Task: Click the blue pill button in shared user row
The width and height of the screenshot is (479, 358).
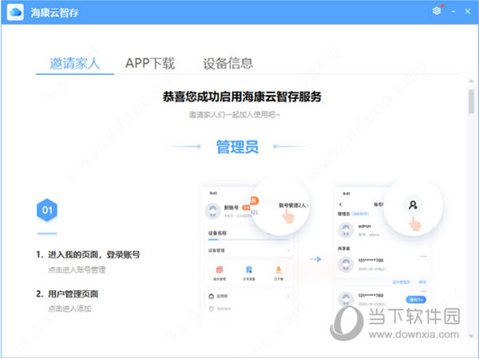Action: 416,300
